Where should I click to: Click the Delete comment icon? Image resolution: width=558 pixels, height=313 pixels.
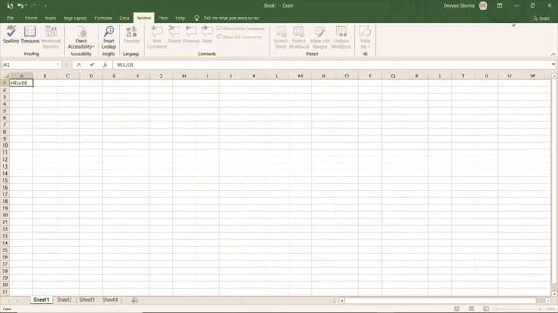[174, 35]
